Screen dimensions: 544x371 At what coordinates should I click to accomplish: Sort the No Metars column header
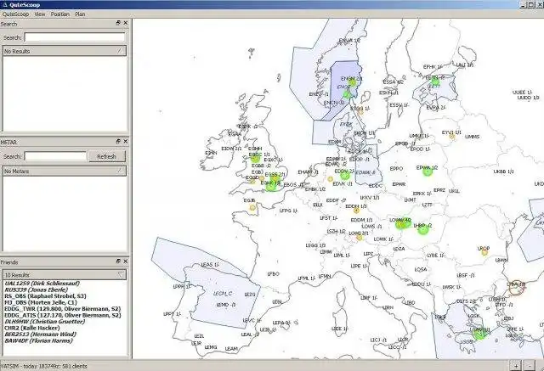[x=65, y=171]
